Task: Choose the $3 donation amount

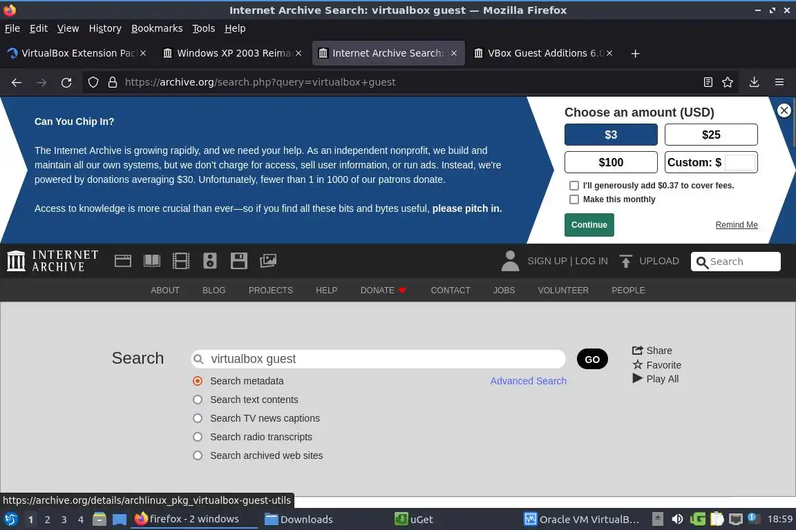Action: point(611,135)
